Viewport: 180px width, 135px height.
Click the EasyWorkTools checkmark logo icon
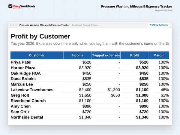[x=10, y=6]
